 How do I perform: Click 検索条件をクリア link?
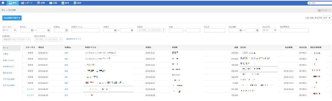tap(74, 39)
